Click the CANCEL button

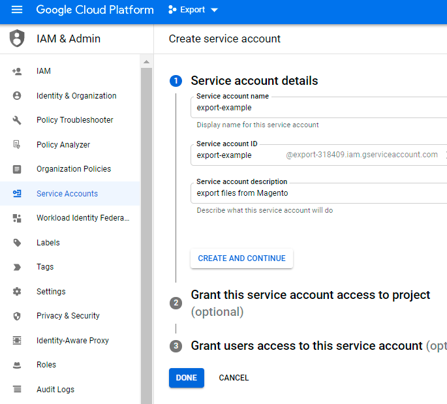tap(234, 378)
